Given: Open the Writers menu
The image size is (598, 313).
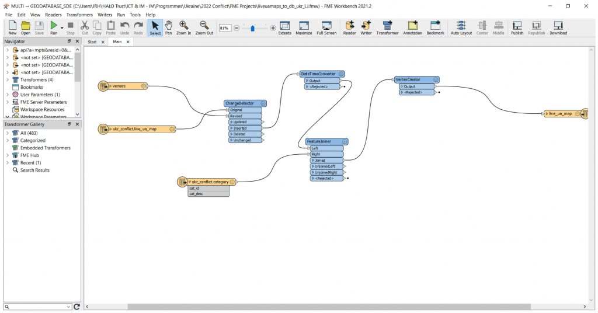Looking at the screenshot, I should 105,15.
